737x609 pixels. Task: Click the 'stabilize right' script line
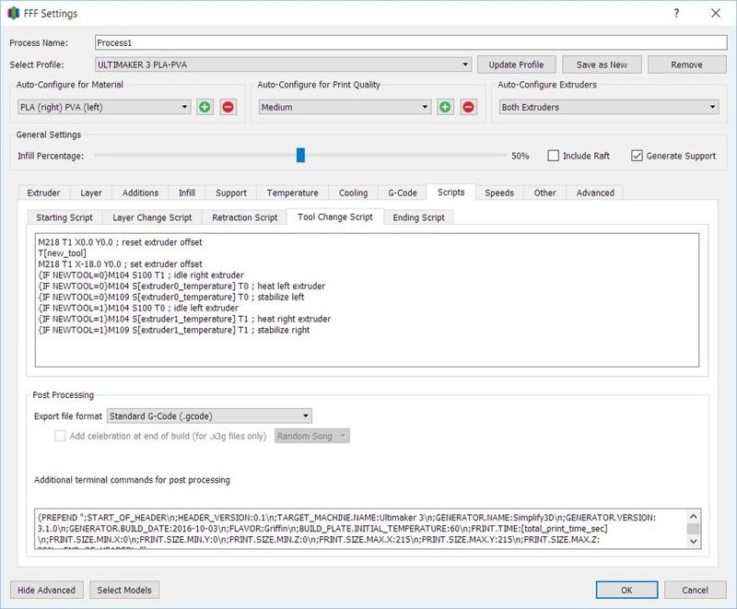tap(174, 330)
